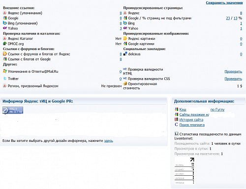Image resolution: width=246 pixels, height=189 pixels.
Task: Click the Twitter bird icon
Action: pyautogui.click(x=5, y=79)
